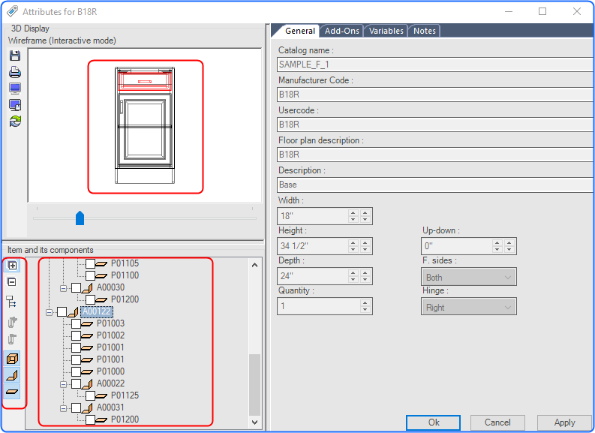Screen dimensions: 595x433
Task: Click the tree scroll down arrow
Action: [x=254, y=422]
